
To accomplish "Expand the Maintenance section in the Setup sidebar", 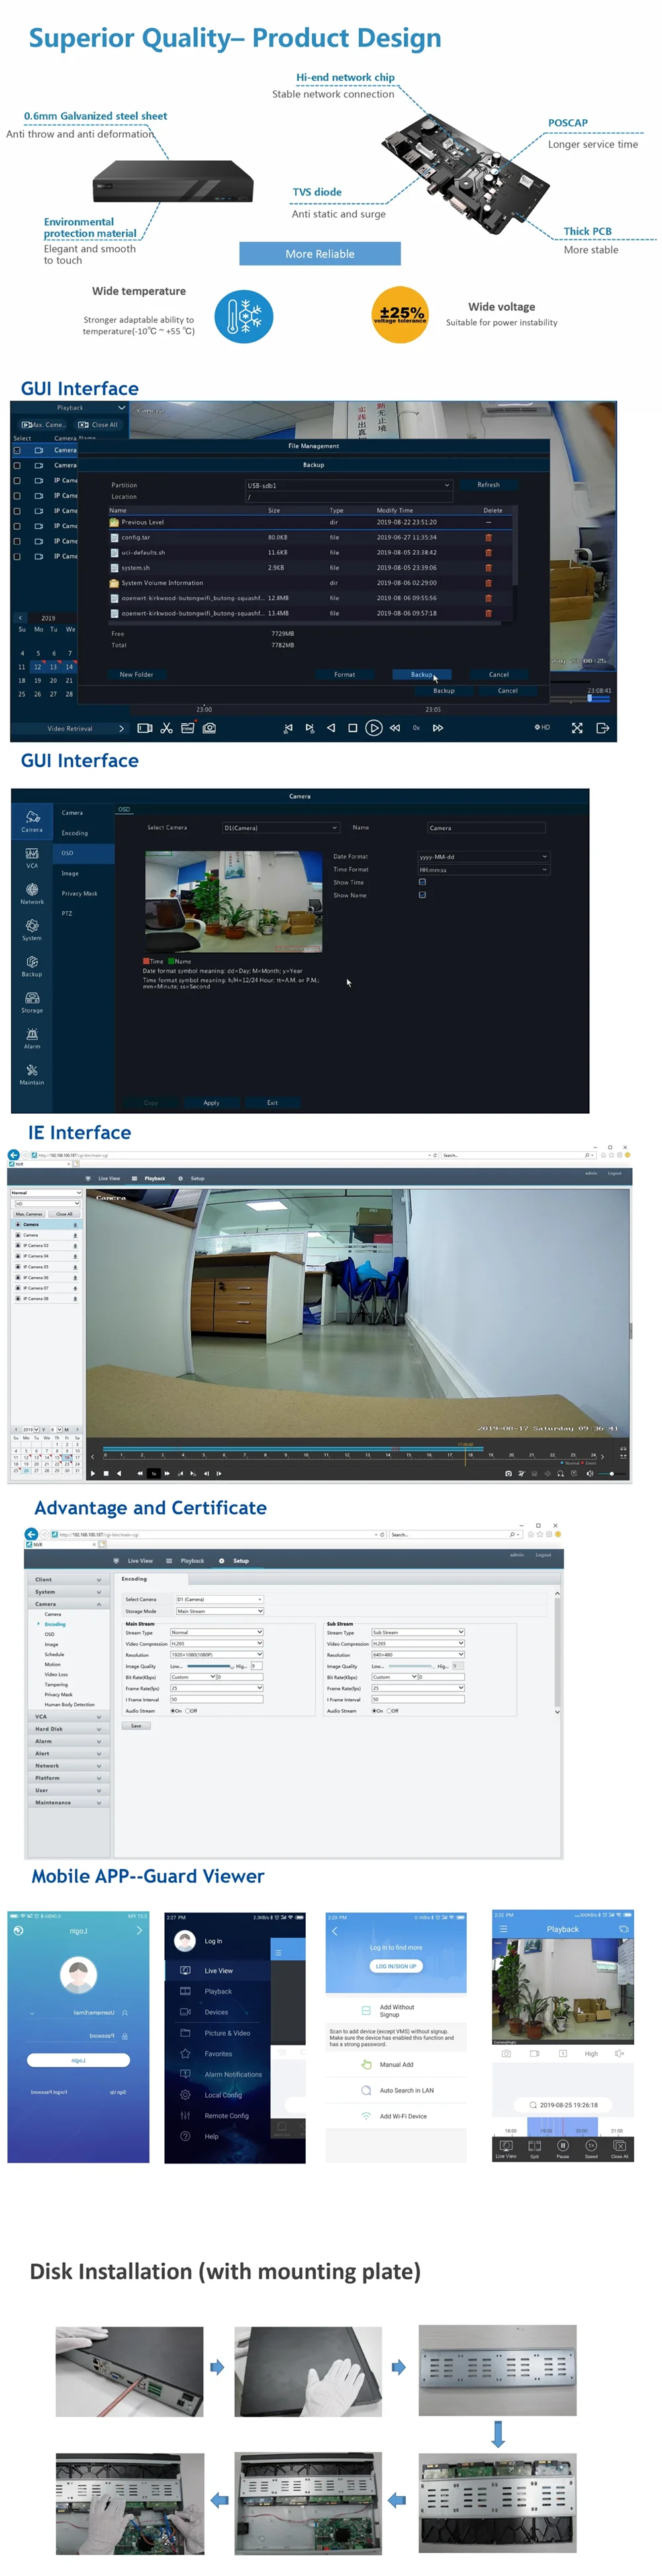I will tap(68, 1803).
